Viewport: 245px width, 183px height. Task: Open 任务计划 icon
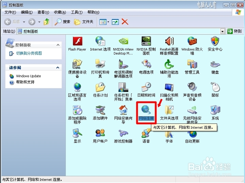pos(100,87)
